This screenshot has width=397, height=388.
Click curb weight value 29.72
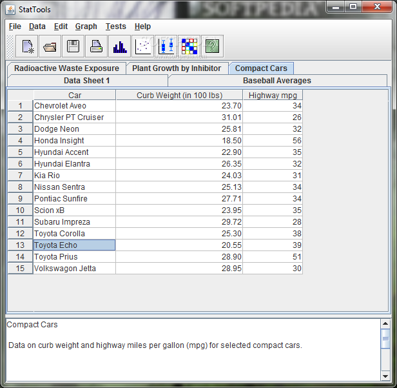coord(179,222)
